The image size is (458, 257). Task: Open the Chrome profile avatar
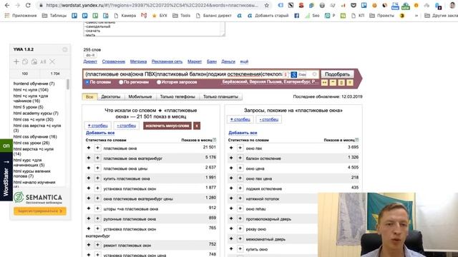coord(452,5)
